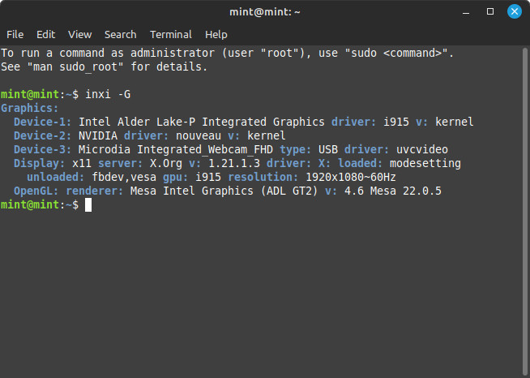The image size is (530, 378).
Task: Place the cursor at the blinking prompt block
Action: (x=88, y=204)
